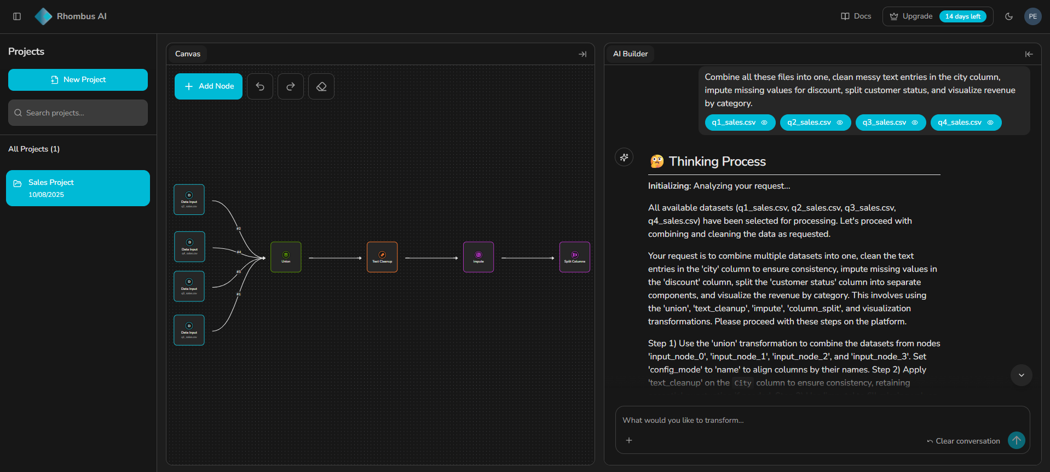Click the 'Initializing: Analyzing your request...' line
Image resolution: width=1050 pixels, height=472 pixels.
(719, 186)
